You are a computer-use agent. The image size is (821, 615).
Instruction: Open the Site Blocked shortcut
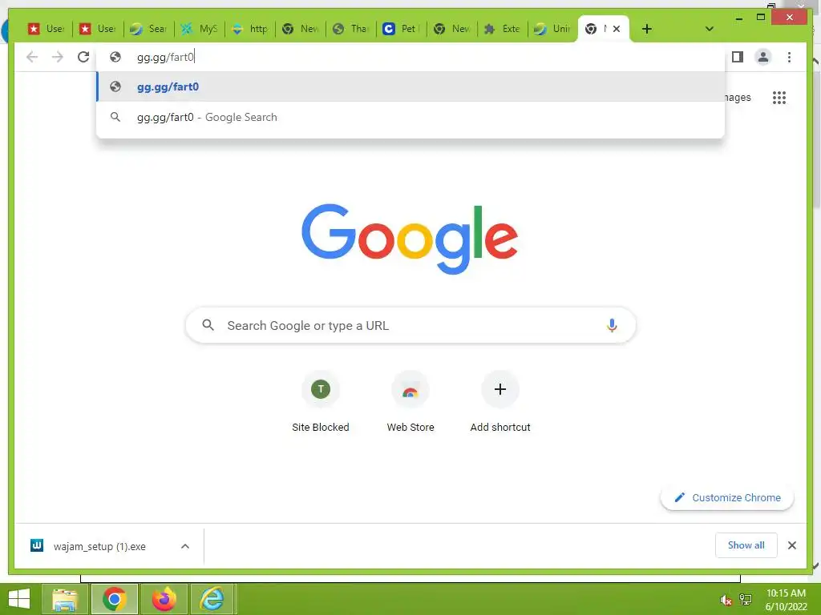(321, 402)
